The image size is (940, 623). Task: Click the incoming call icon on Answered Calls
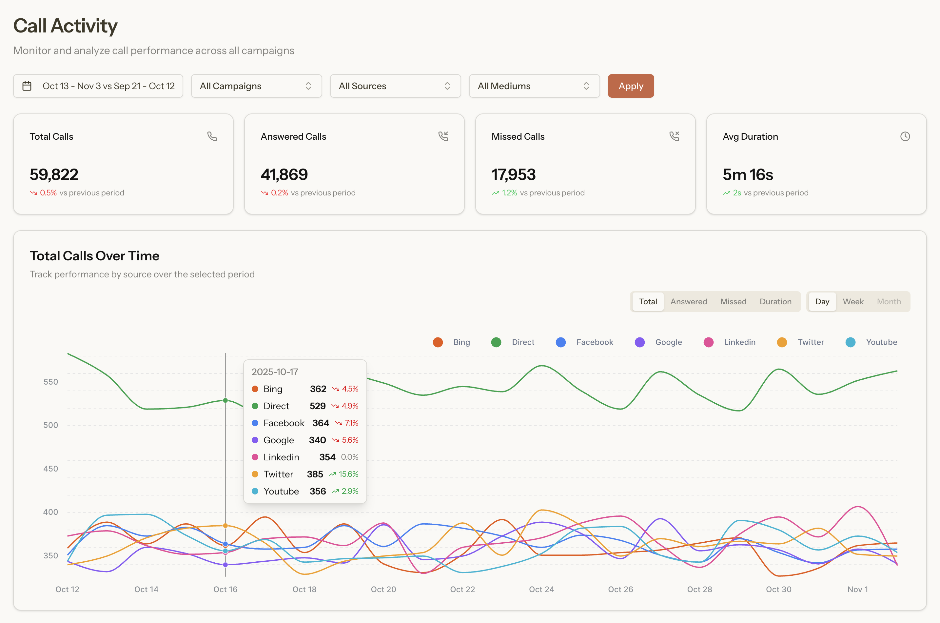coord(443,136)
